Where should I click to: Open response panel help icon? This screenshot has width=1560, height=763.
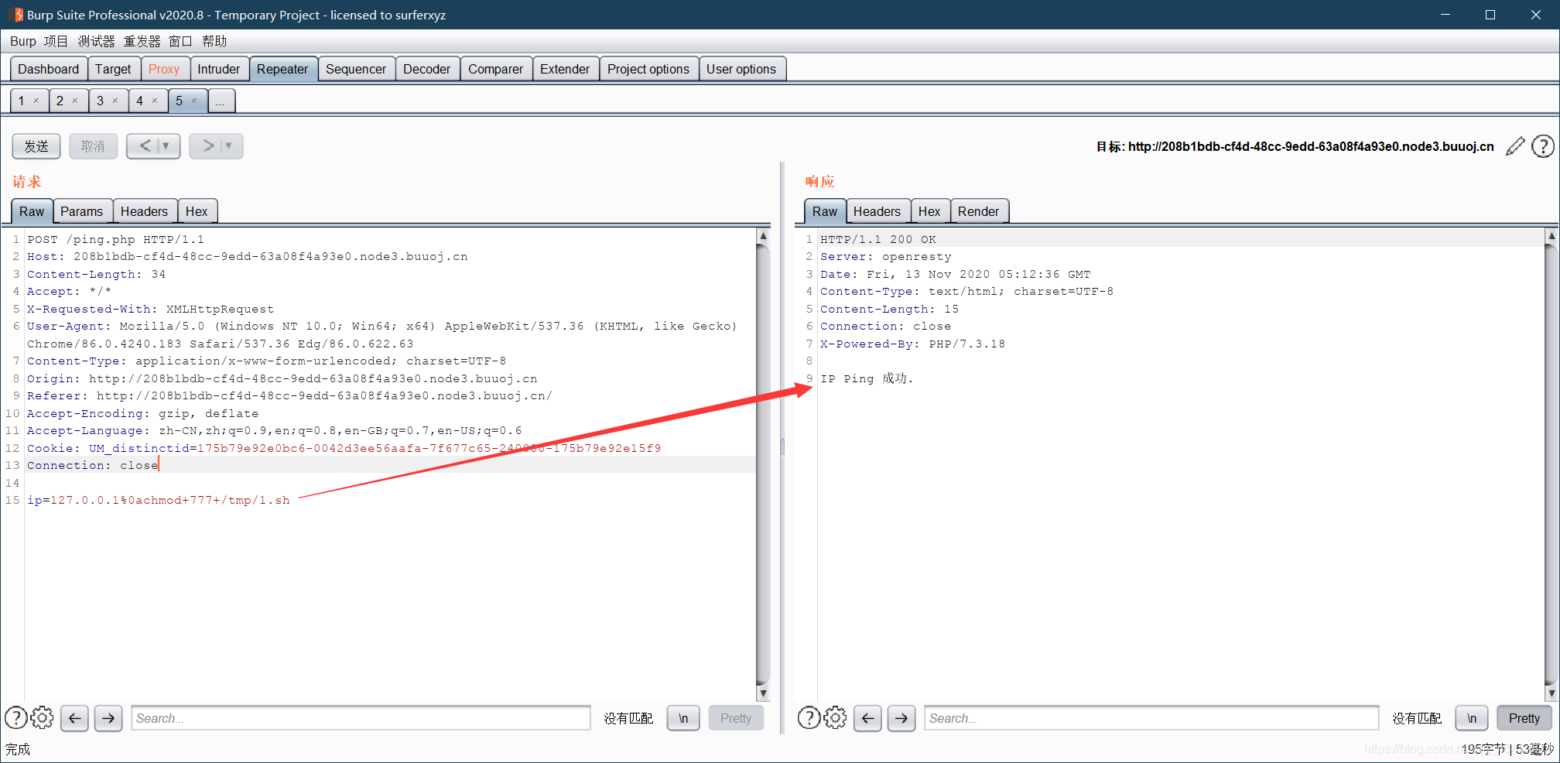(x=809, y=718)
